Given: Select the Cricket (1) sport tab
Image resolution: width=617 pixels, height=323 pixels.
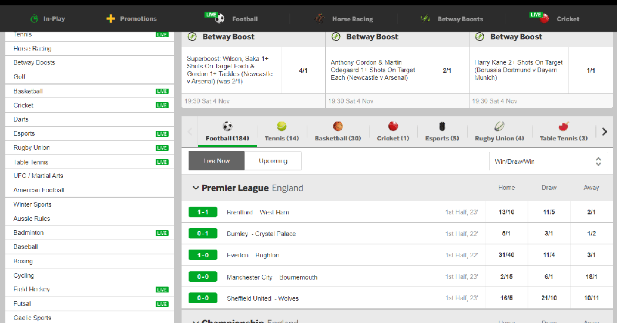Looking at the screenshot, I should [393, 132].
